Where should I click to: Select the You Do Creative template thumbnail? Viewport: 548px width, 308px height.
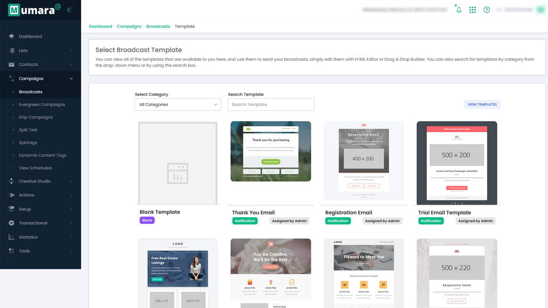(271, 273)
